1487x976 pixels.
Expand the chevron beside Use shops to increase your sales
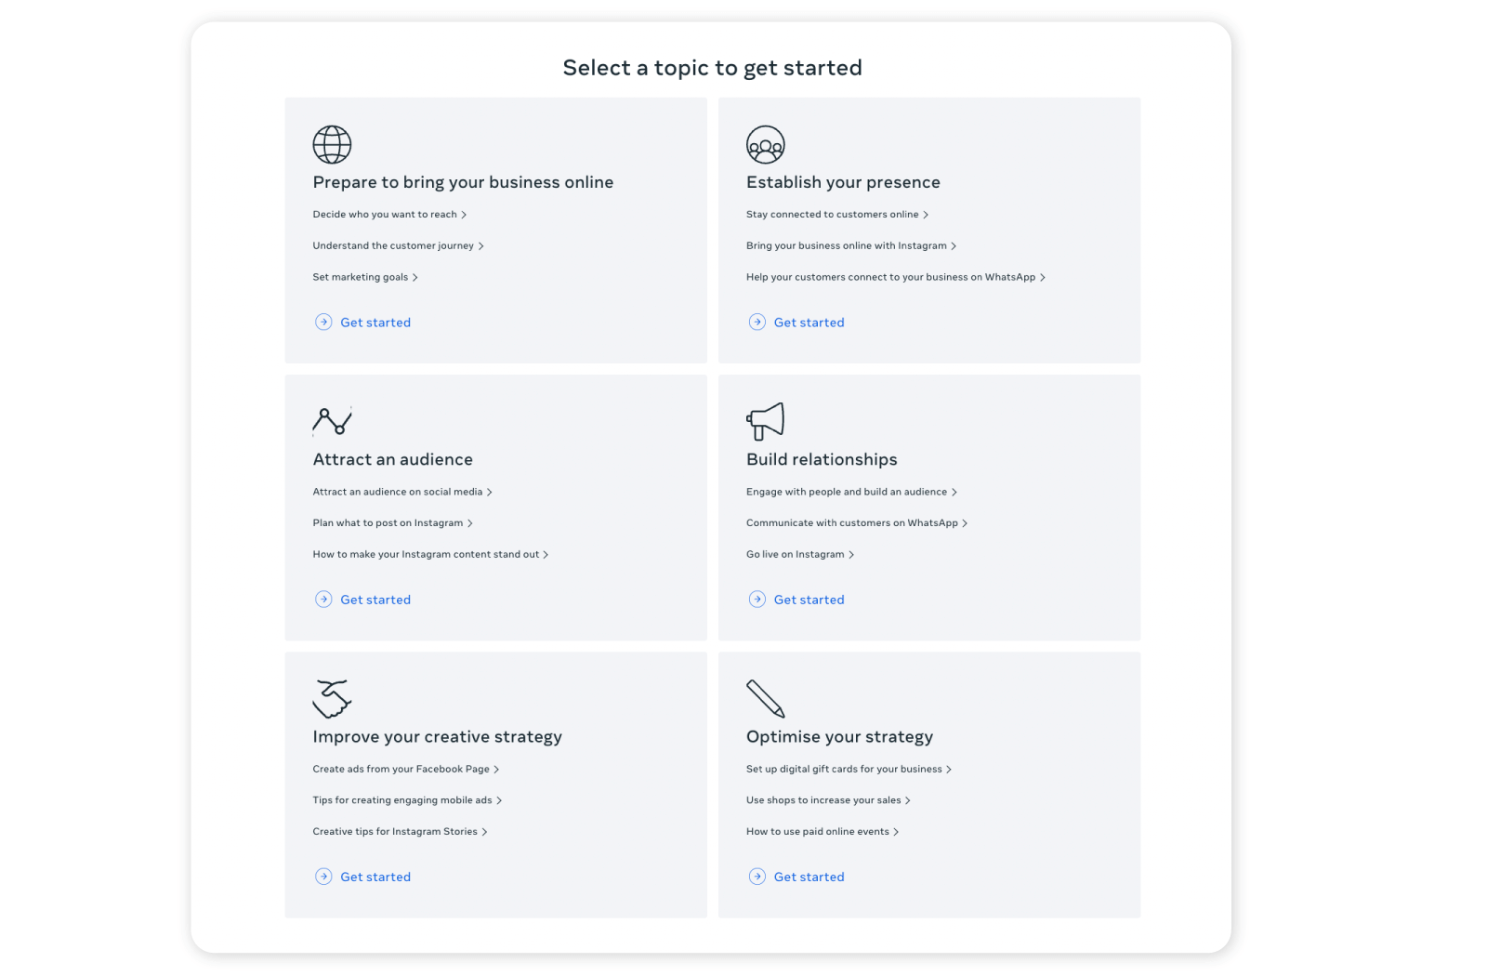click(x=907, y=799)
